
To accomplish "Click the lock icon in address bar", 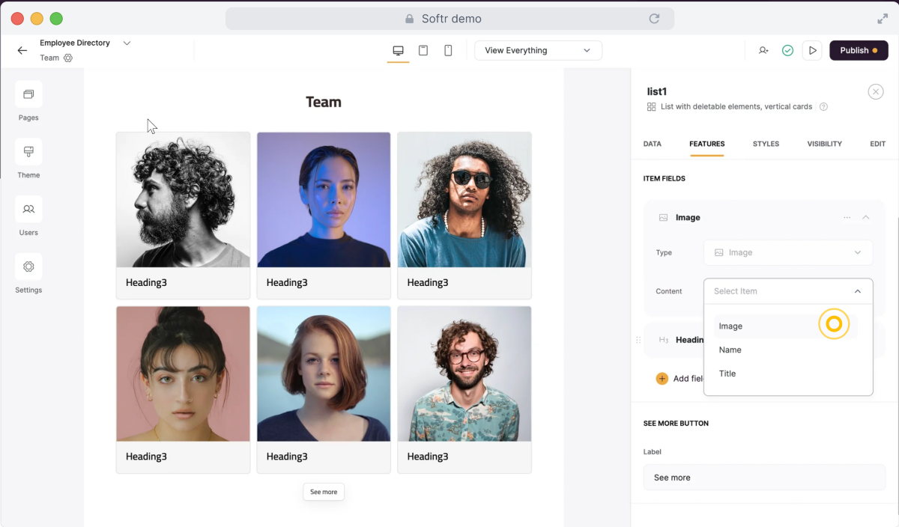I will 409,19.
